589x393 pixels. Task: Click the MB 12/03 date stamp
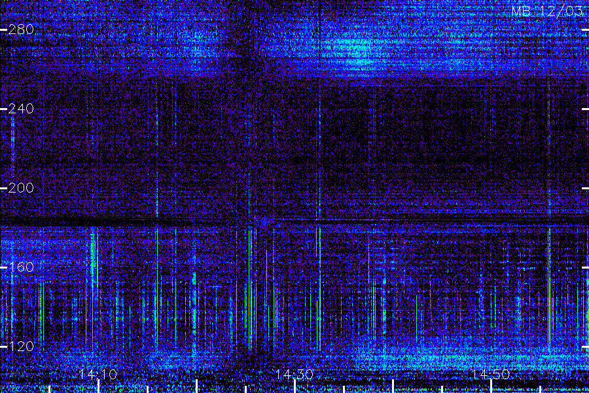547,11
